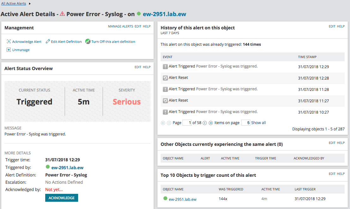Click the alert triggered icon at 10:27 event
This screenshot has width=350, height=209.
(x=165, y=112)
